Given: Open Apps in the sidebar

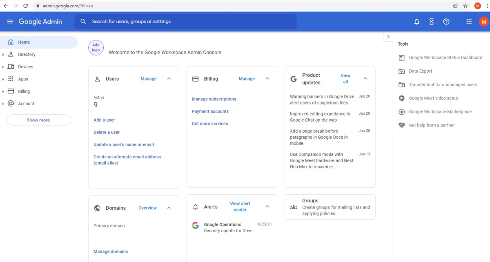Looking at the screenshot, I should [23, 79].
